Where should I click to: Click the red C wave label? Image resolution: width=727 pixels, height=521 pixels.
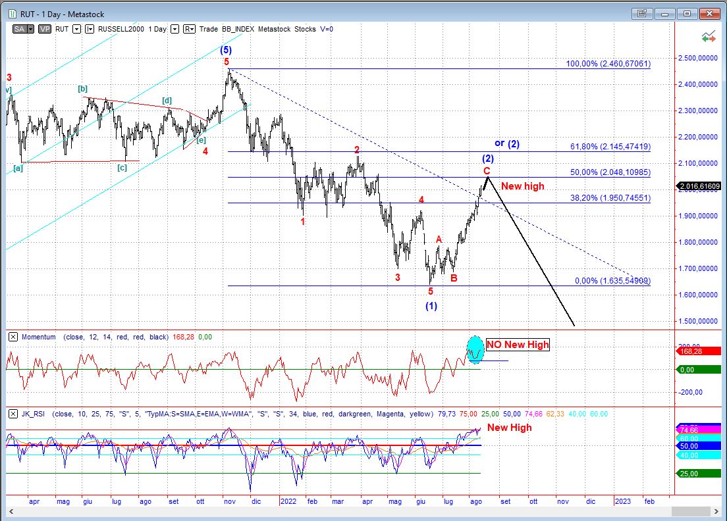487,171
